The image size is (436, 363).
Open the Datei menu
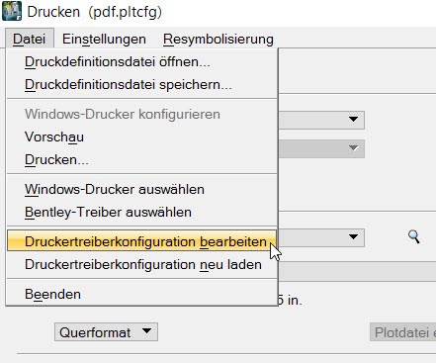click(30, 39)
